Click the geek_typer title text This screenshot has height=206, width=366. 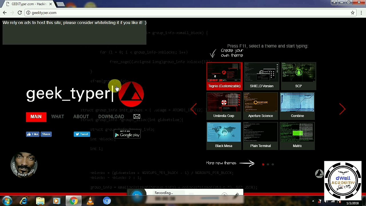pos(68,94)
